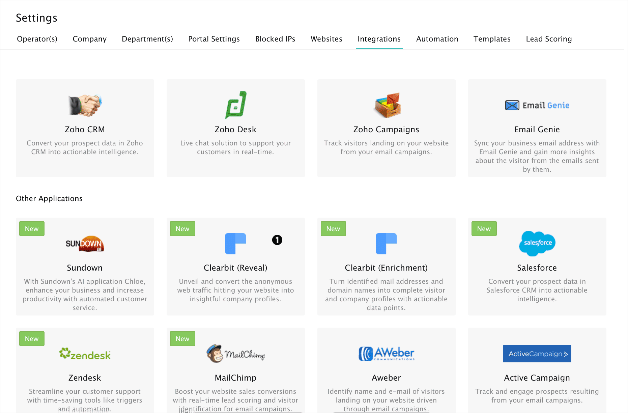Choose the Salesforce integration title
Screen dimensions: 628x413
[x=537, y=268]
